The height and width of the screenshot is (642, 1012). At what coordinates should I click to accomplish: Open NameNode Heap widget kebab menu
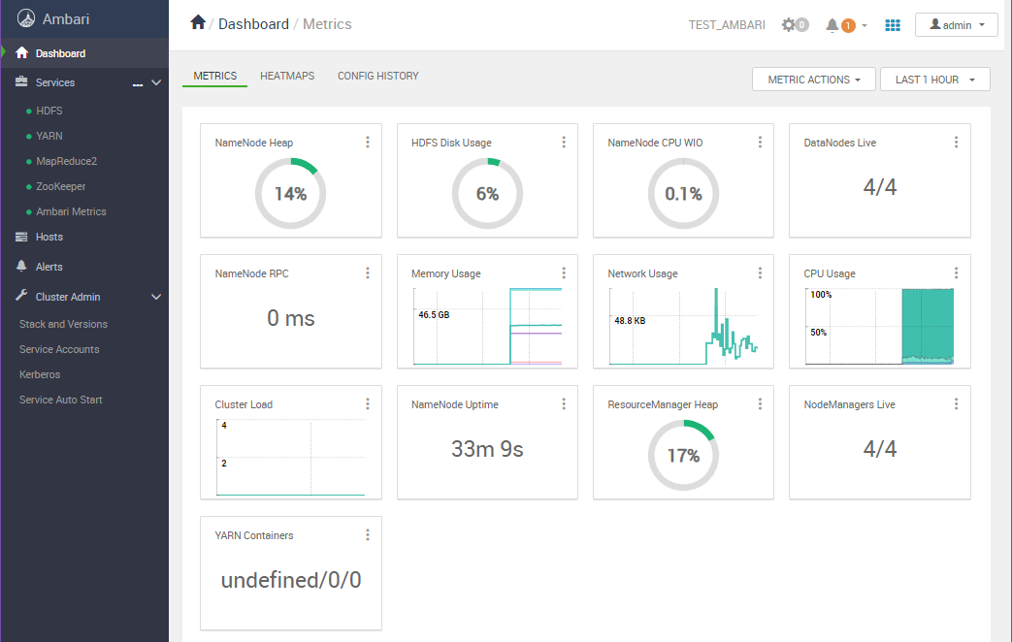coord(368,142)
